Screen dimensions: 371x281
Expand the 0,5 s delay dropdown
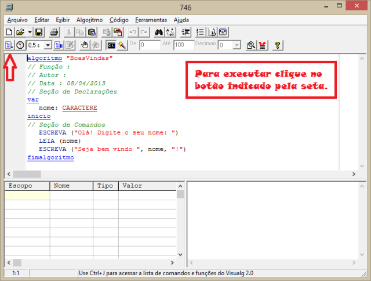pyautogui.click(x=48, y=45)
